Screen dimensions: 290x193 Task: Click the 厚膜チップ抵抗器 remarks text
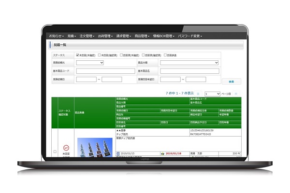126,138
